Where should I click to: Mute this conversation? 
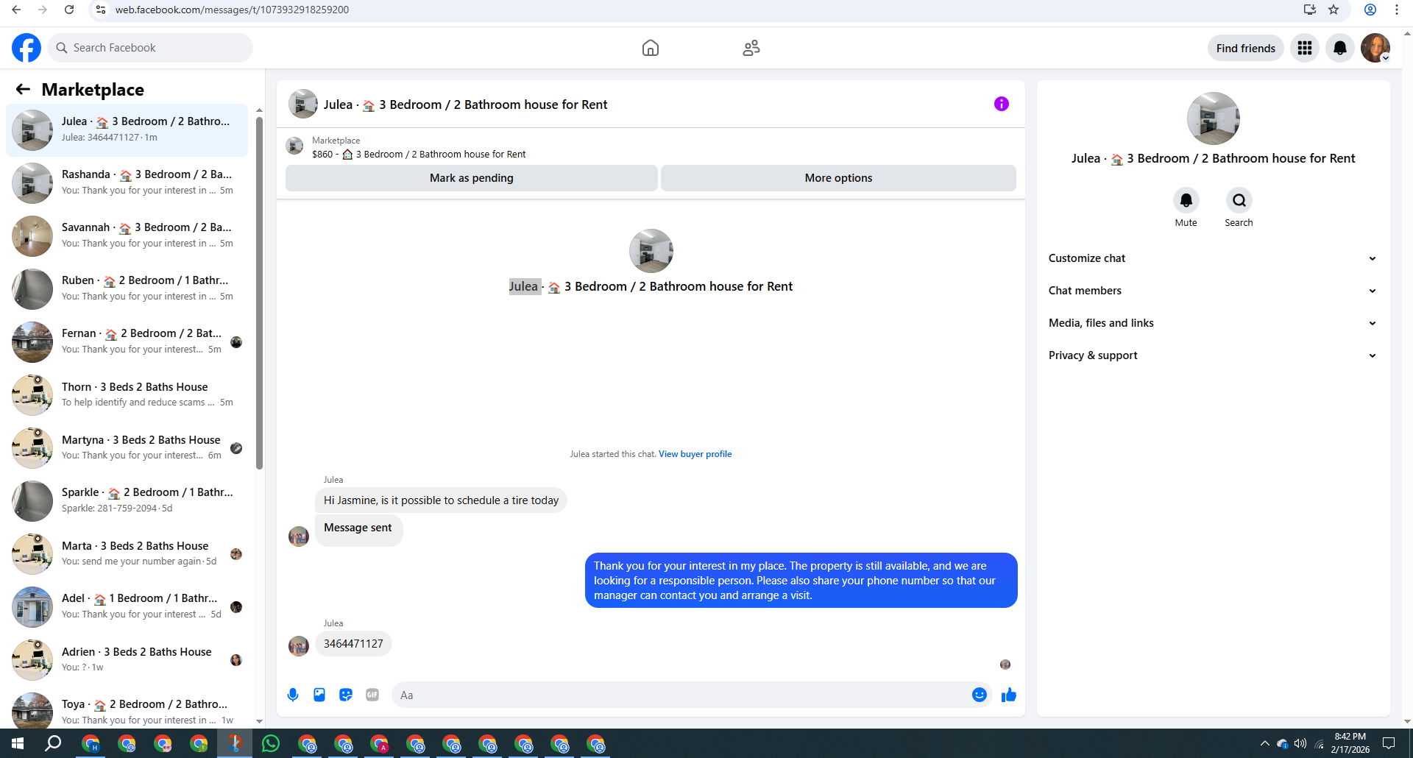1186,200
